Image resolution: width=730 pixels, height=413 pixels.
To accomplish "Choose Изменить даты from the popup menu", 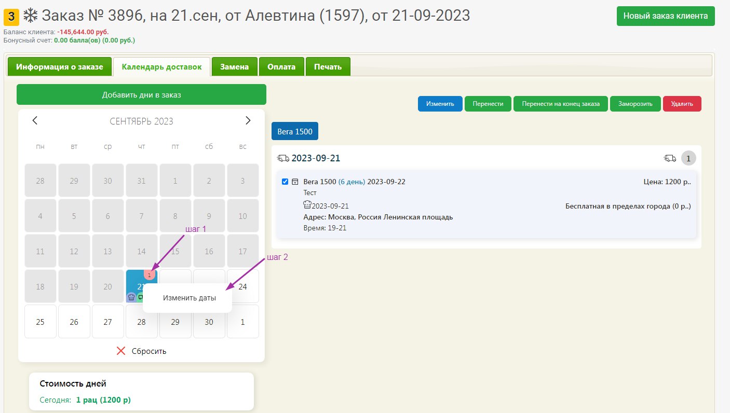I will 189,298.
